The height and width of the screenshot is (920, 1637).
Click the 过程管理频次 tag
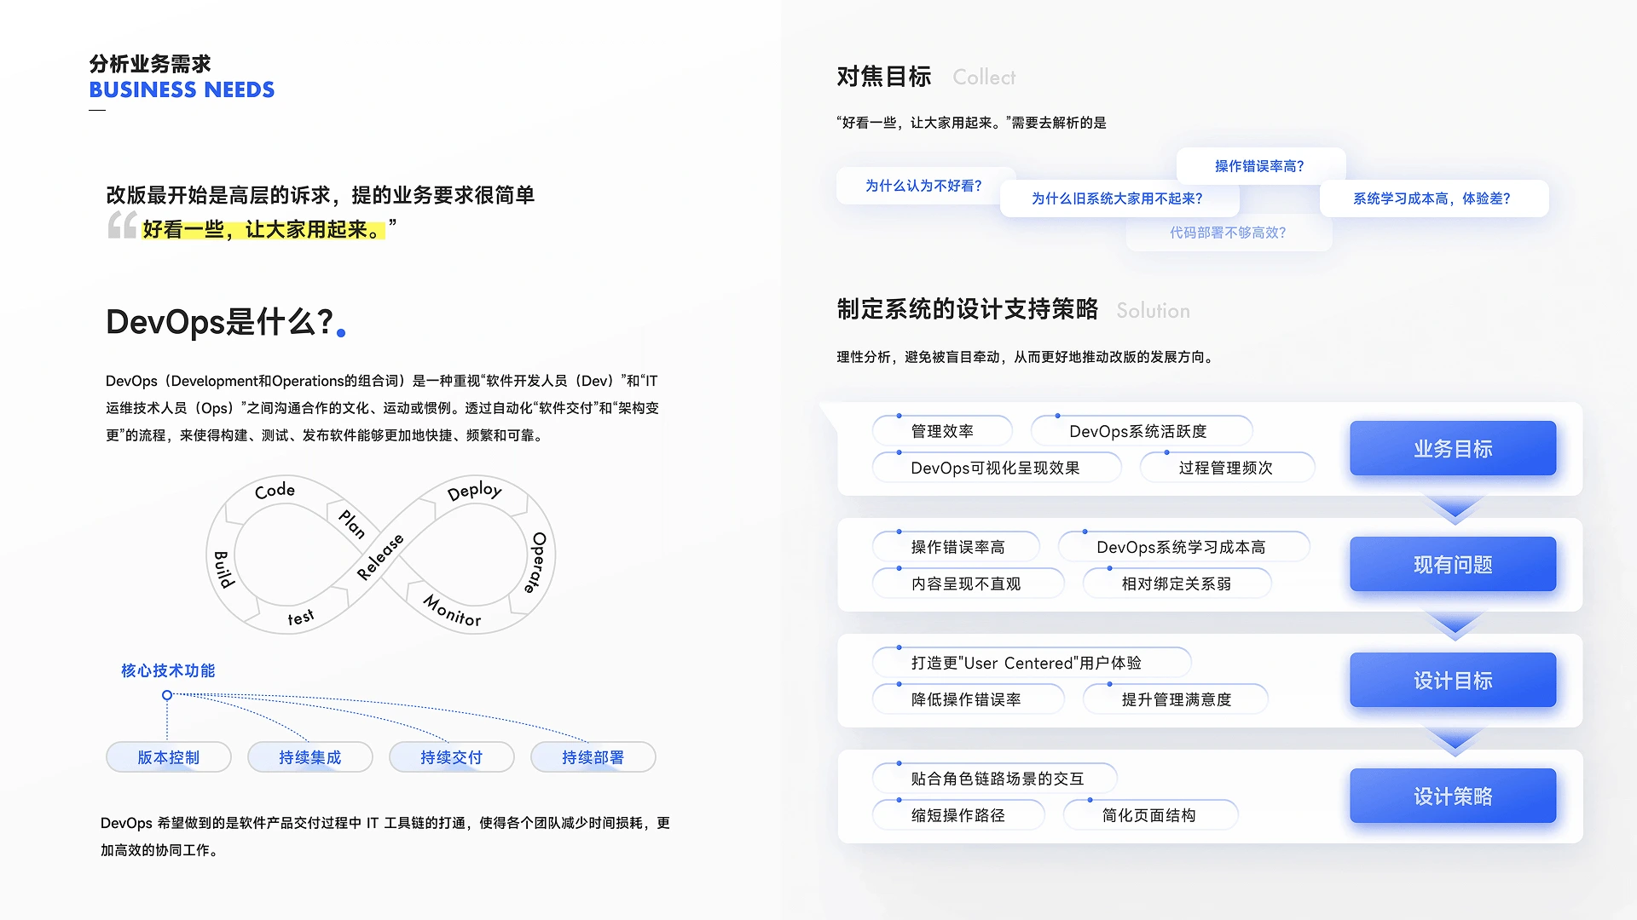coord(1226,468)
